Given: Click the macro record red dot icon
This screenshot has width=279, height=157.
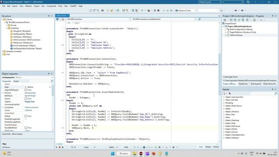Looking at the screenshot, I should pos(60,147).
